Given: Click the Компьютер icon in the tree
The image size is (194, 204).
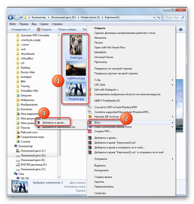Looking at the screenshot, I should pos(16,146).
